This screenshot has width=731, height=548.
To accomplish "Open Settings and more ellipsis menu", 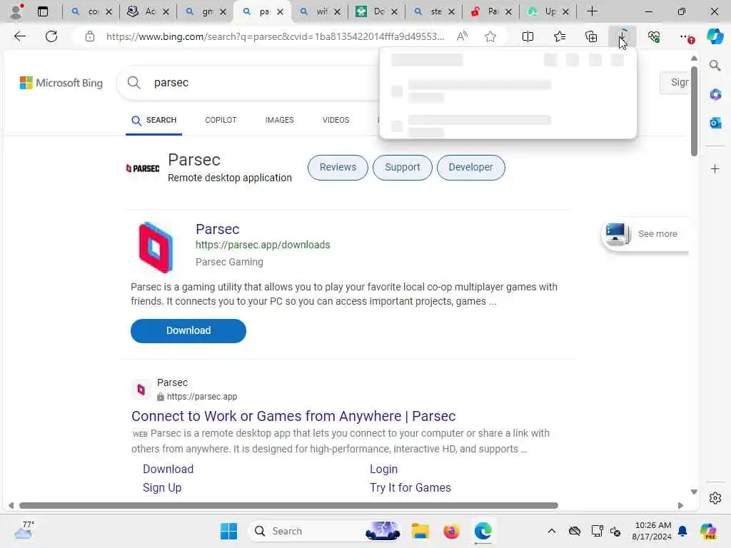I will [686, 37].
